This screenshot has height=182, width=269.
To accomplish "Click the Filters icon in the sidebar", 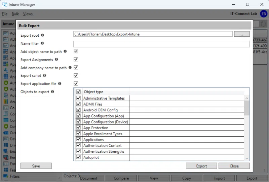I will tap(6, 176).
